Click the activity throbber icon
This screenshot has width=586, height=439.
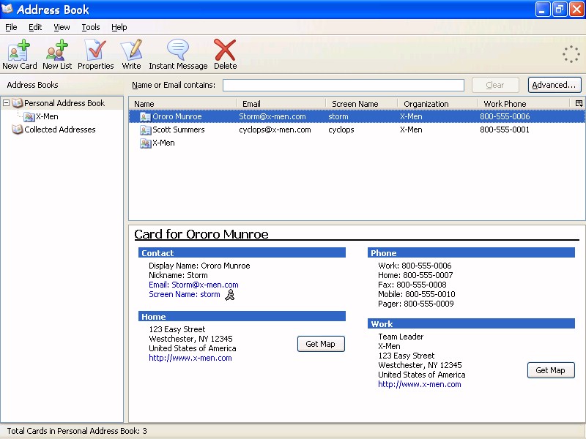click(571, 54)
